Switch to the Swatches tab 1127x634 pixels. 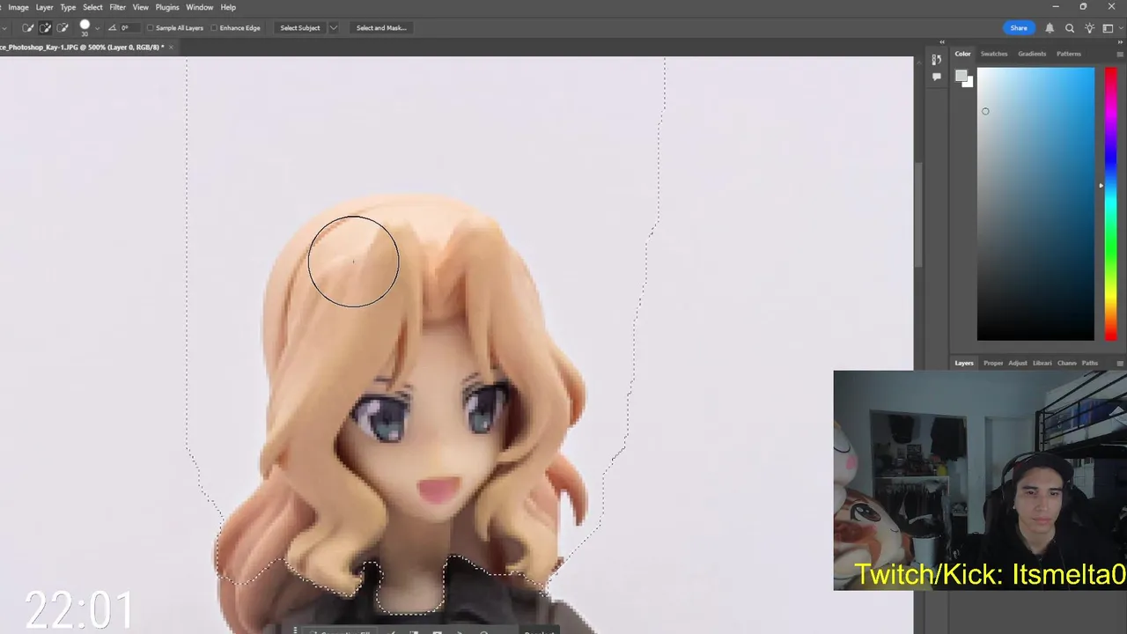click(994, 54)
